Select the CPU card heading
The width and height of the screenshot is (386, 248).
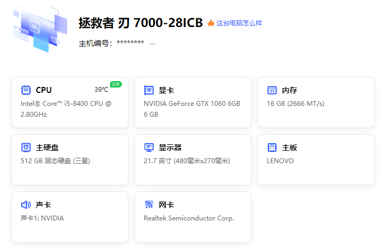point(43,90)
